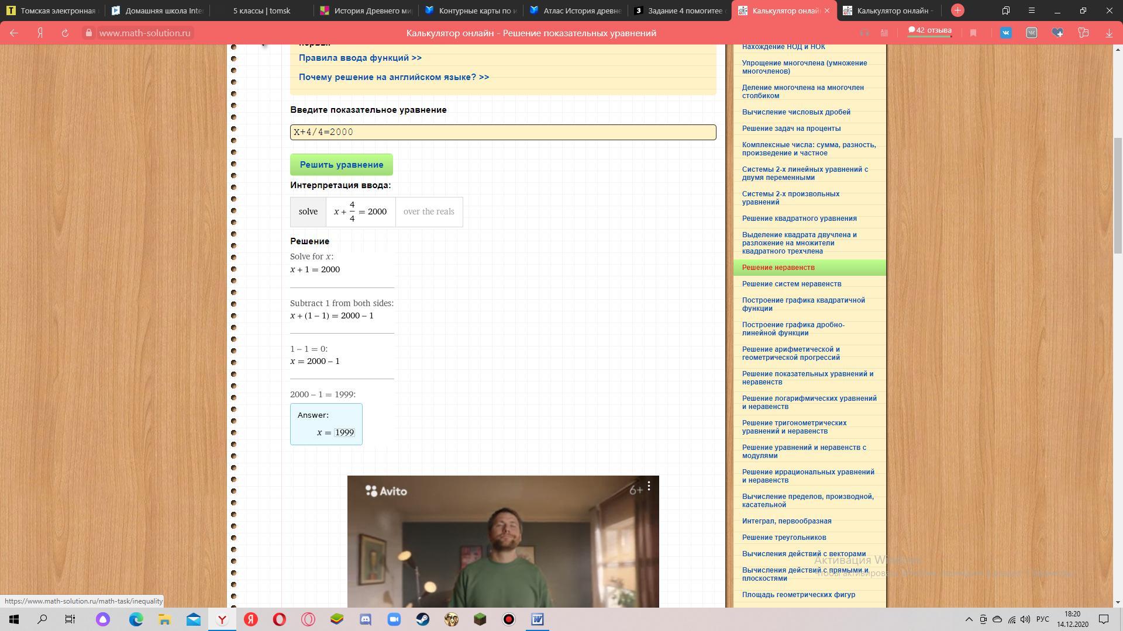Click the equation input field
The width and height of the screenshot is (1123, 631).
click(503, 132)
